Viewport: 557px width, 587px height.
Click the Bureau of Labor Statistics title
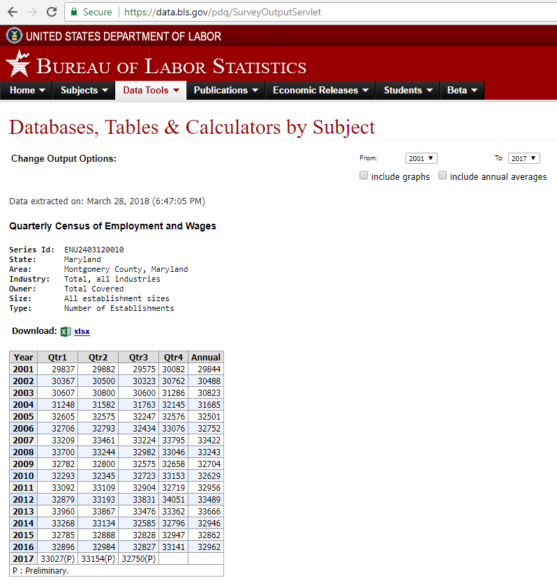point(171,67)
